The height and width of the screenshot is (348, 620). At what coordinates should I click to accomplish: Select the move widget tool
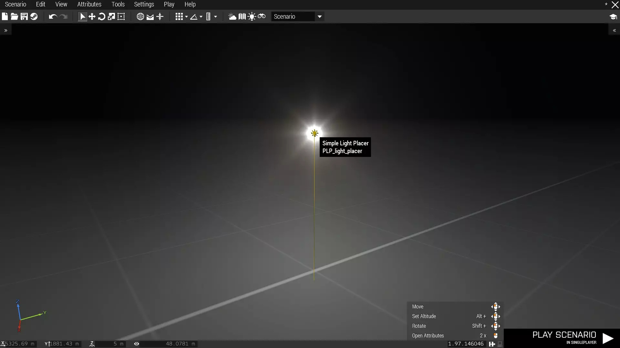(x=92, y=17)
